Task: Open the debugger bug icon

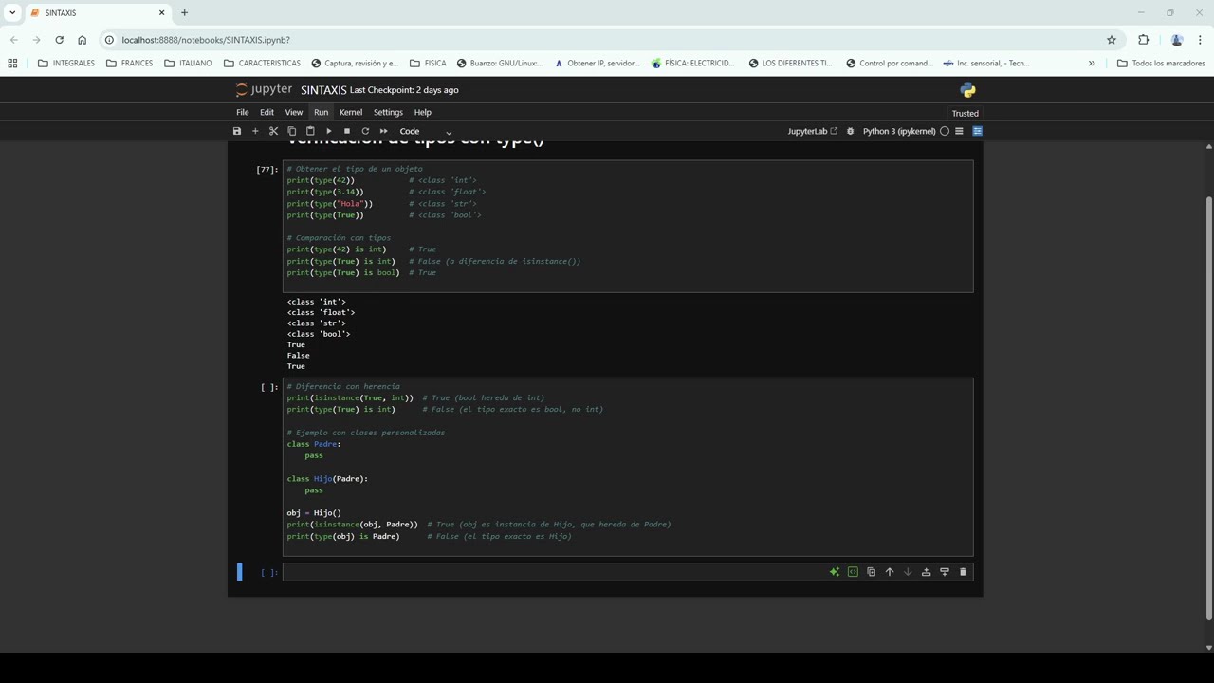Action: 850,131
